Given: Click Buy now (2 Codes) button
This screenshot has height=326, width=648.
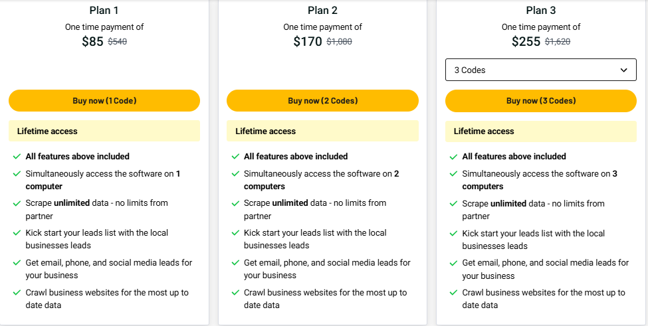Looking at the screenshot, I should [x=322, y=101].
